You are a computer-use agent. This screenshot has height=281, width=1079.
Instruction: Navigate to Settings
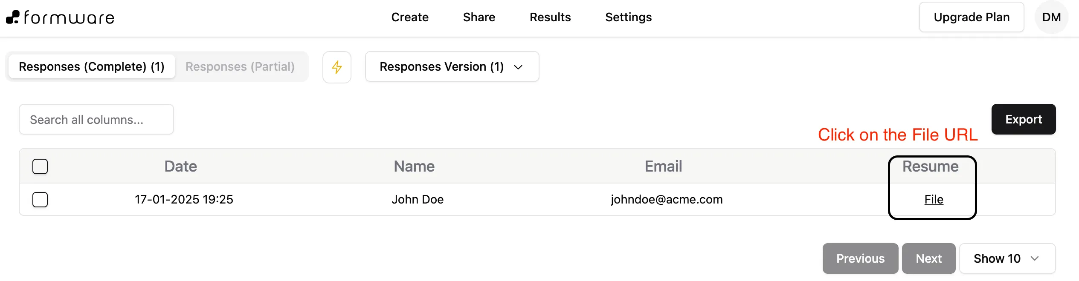coord(628,17)
